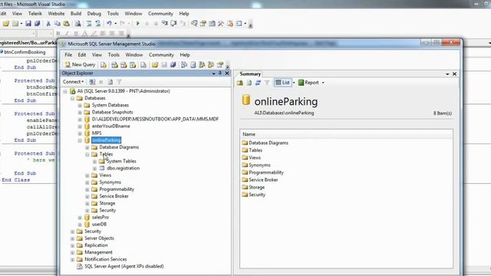
Task: Click the Report button in Summary toolbar
Action: pos(308,83)
